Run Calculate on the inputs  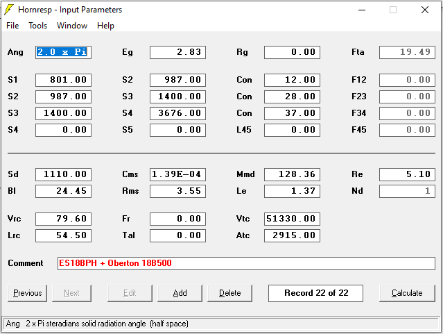pos(407,293)
